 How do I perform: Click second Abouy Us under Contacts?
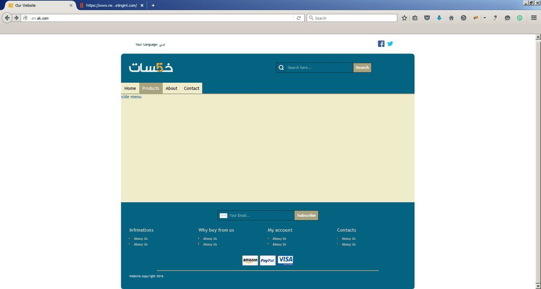348,244
